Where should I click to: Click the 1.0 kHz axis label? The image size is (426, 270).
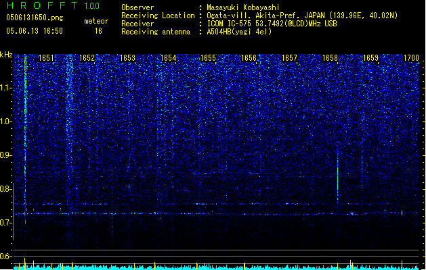coord(6,122)
